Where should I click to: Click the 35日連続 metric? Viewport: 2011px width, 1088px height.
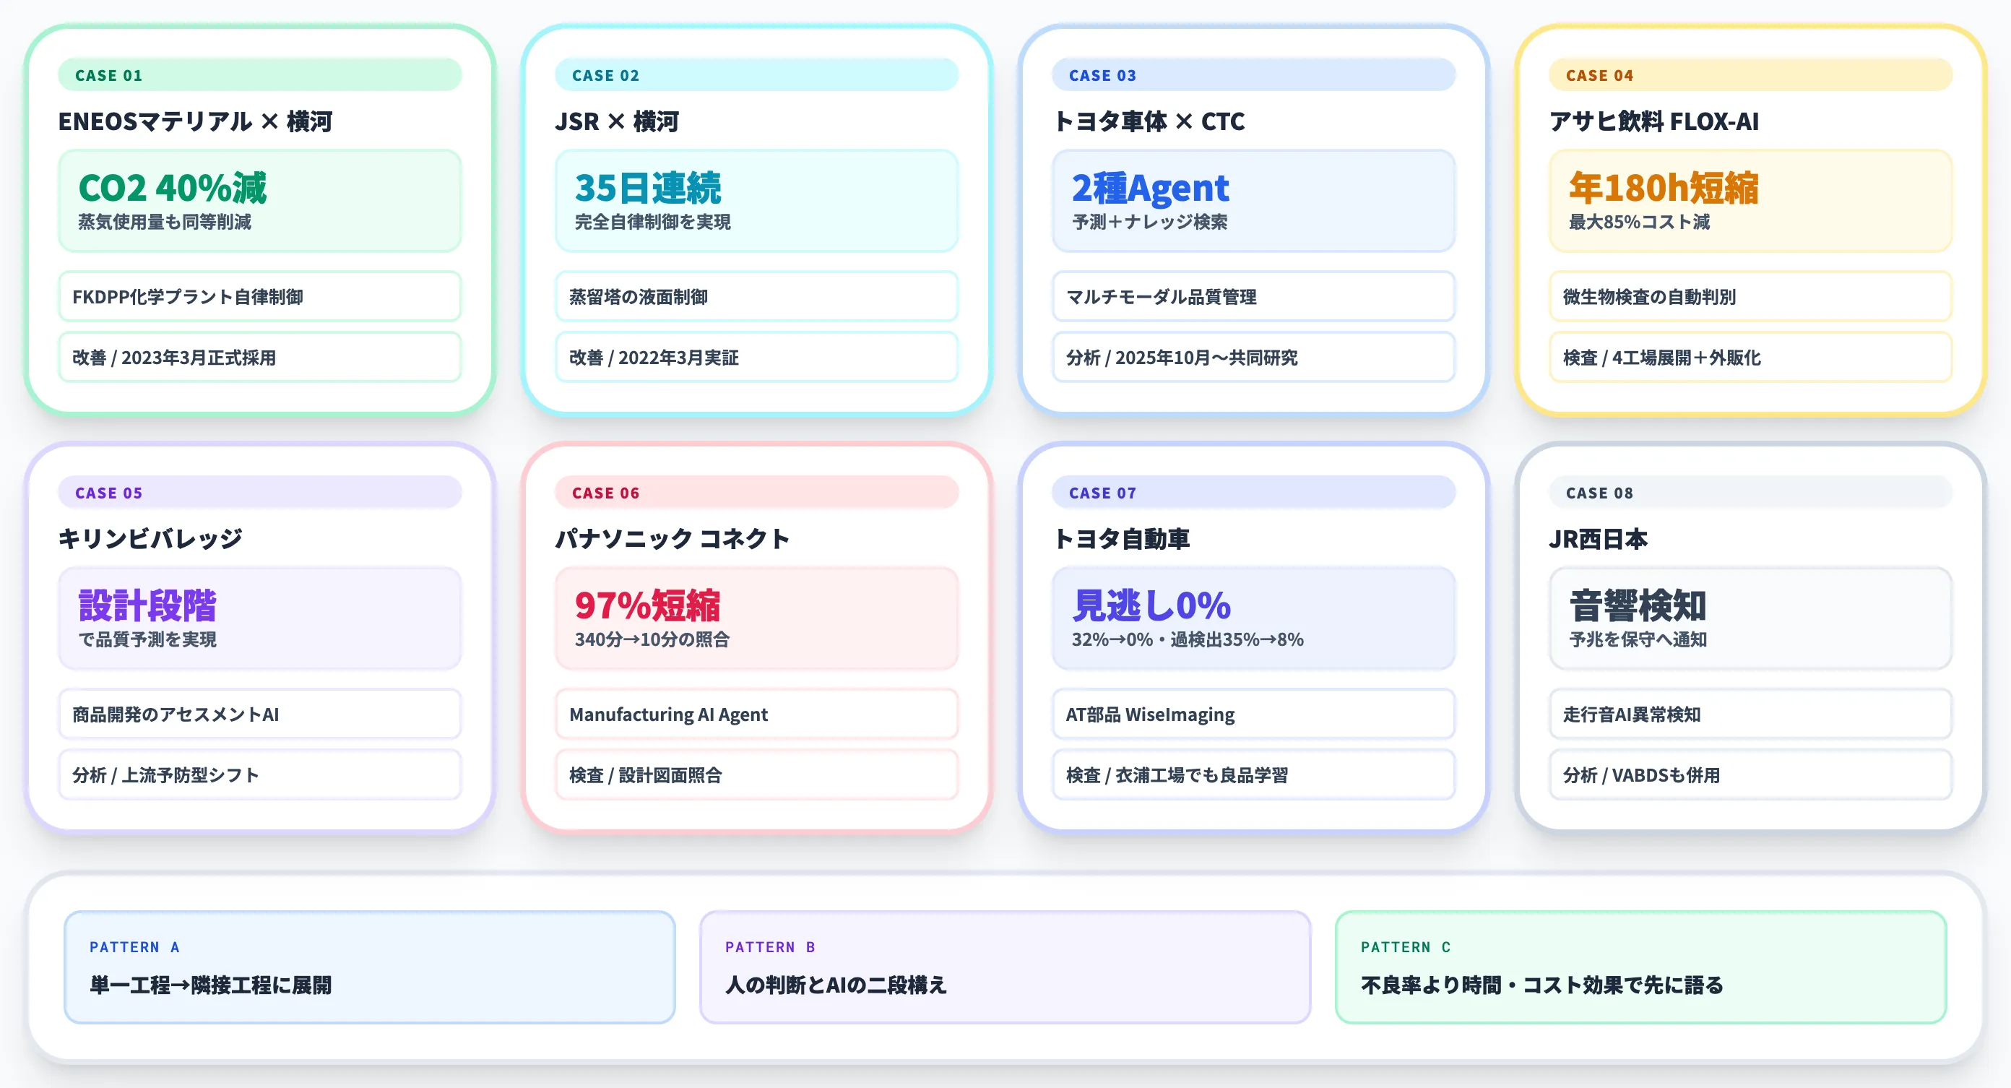pos(648,187)
